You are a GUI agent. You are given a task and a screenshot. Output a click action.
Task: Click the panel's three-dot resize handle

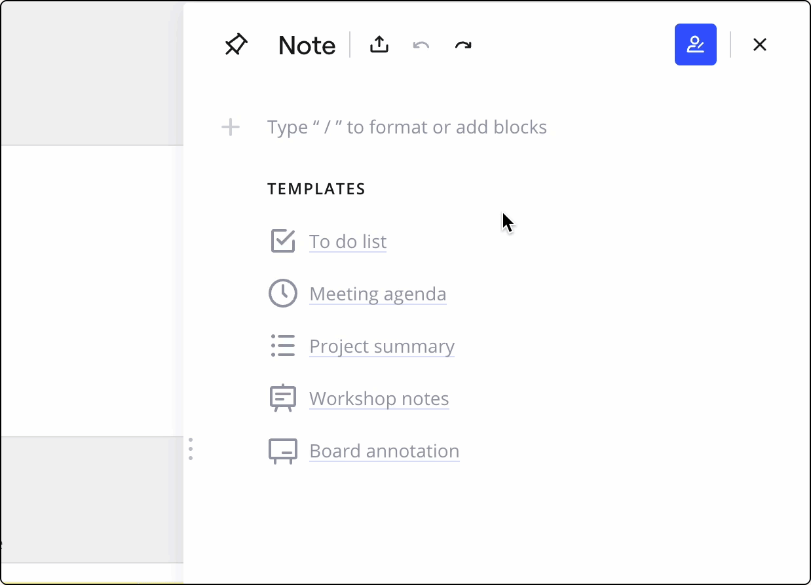[x=191, y=449]
